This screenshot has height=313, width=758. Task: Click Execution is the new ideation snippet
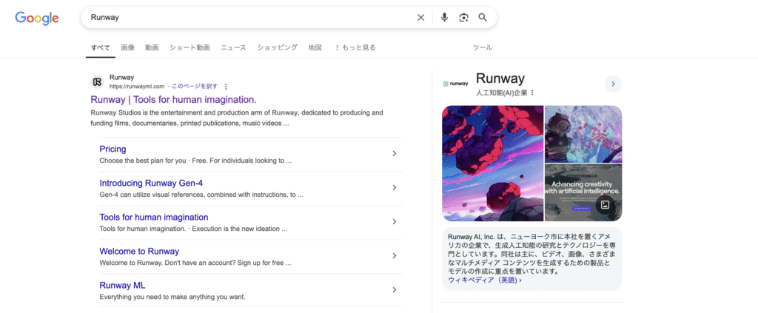[240, 229]
